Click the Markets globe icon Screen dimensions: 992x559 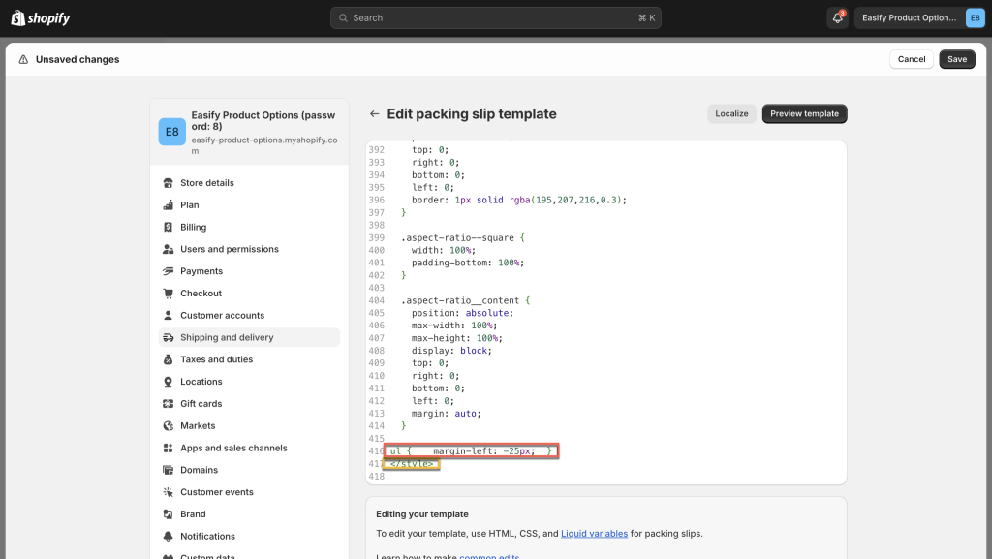[x=169, y=426]
